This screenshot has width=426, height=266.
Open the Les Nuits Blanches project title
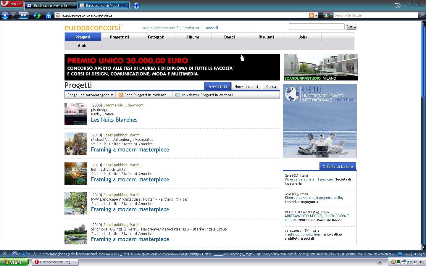(114, 120)
